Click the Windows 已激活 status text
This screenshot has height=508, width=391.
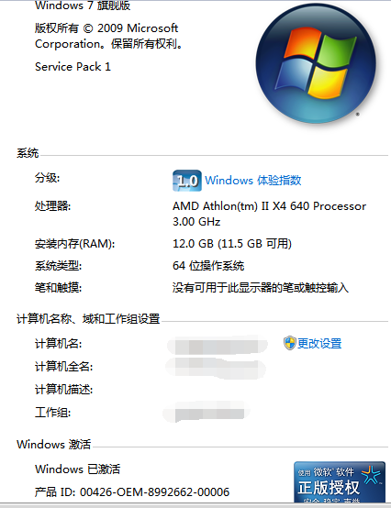click(77, 469)
